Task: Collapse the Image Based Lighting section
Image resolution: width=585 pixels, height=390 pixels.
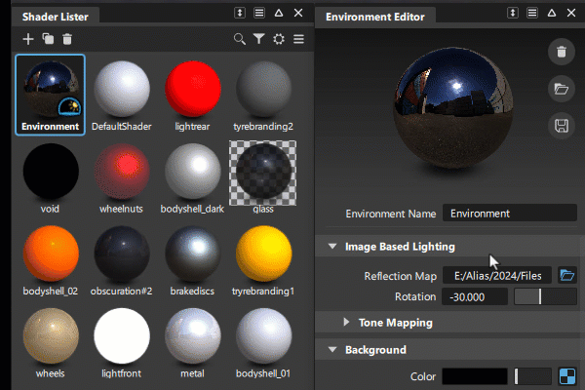Action: point(332,247)
